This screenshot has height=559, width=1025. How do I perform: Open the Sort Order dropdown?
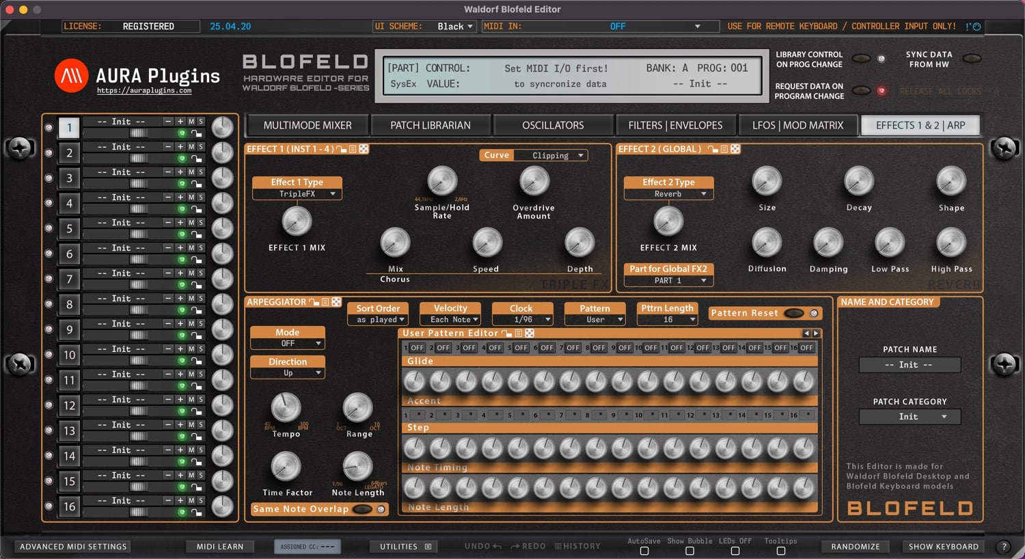tap(378, 320)
